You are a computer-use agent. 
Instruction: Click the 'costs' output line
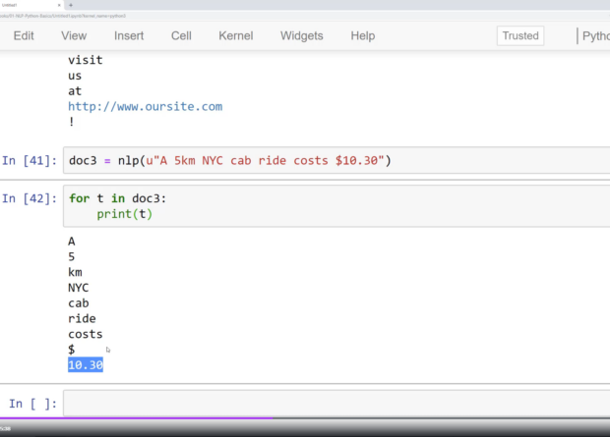coord(86,334)
